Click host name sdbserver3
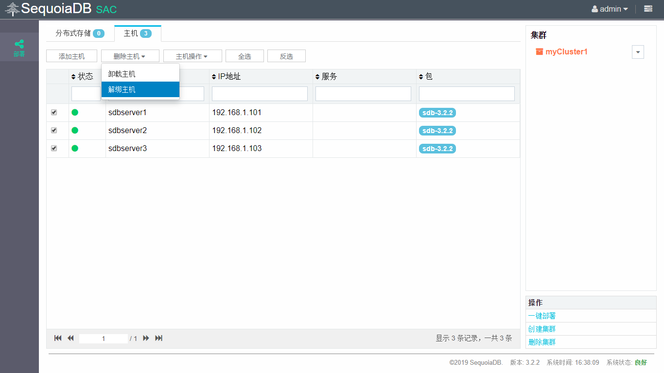The height and width of the screenshot is (373, 664). click(127, 148)
